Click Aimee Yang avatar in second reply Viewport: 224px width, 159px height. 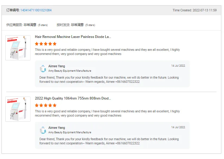point(43,130)
